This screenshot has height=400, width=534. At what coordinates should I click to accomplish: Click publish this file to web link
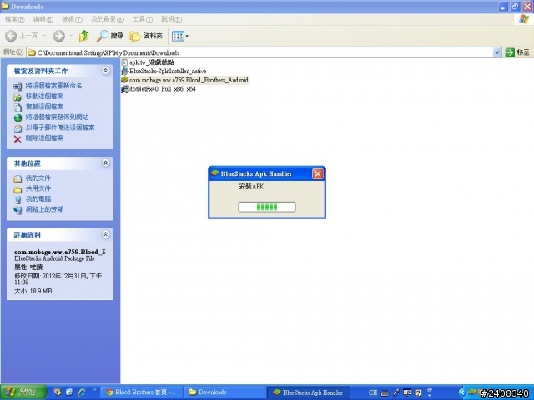[57, 117]
